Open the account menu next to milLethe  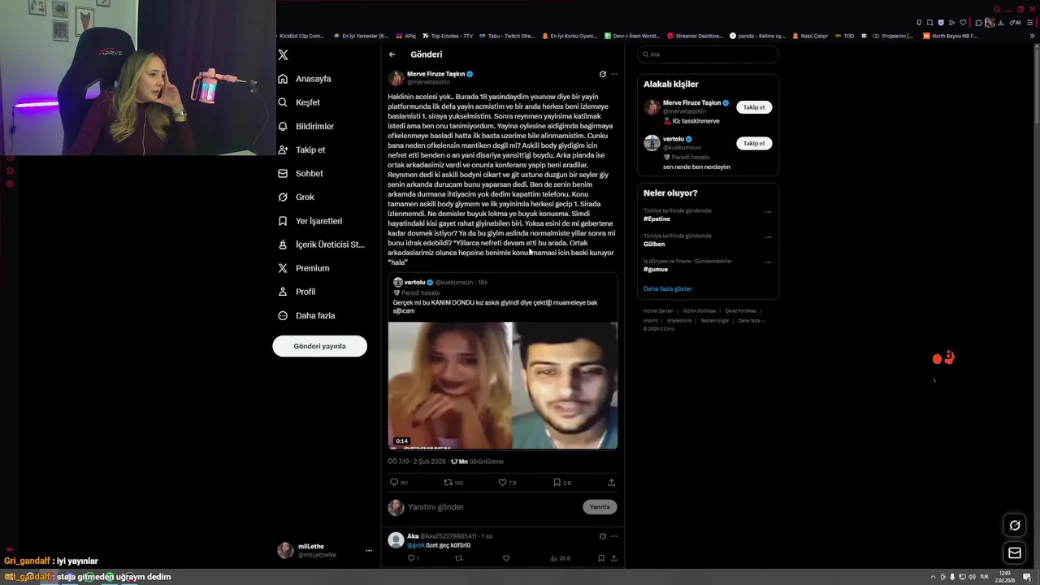click(368, 550)
